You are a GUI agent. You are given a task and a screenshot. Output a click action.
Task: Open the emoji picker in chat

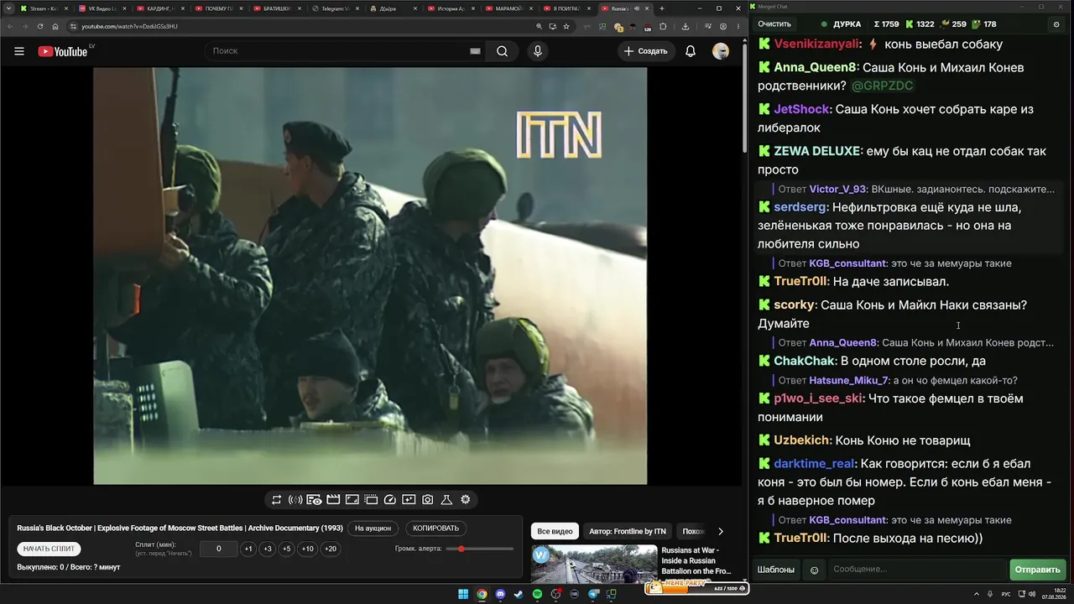tap(814, 570)
